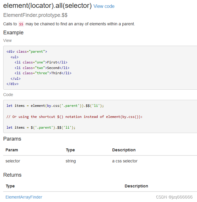Click the inline $$ code snippet
197x202 pixels.
tap(21, 24)
